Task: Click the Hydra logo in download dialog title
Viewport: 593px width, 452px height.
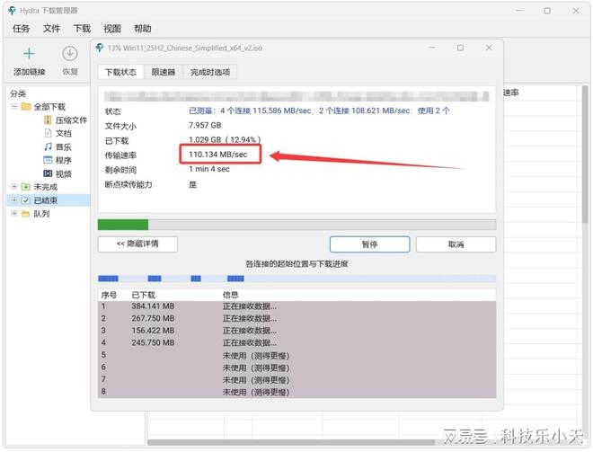Action: coord(100,48)
